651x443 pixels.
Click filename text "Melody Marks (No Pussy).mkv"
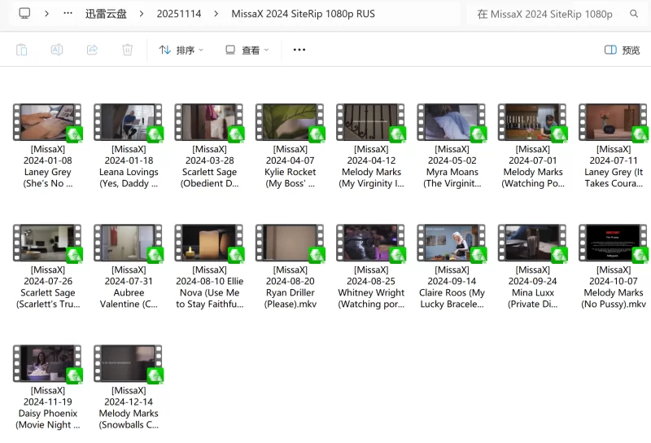(x=614, y=298)
